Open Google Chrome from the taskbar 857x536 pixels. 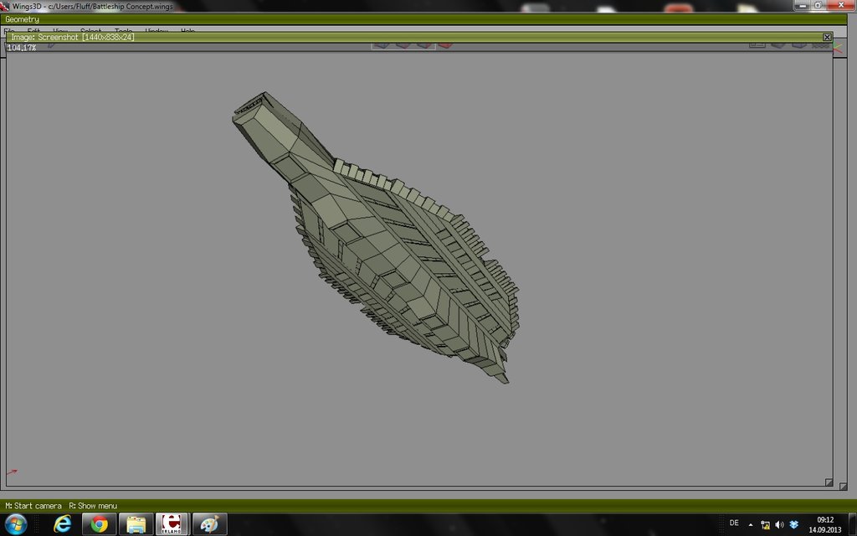pyautogui.click(x=99, y=524)
